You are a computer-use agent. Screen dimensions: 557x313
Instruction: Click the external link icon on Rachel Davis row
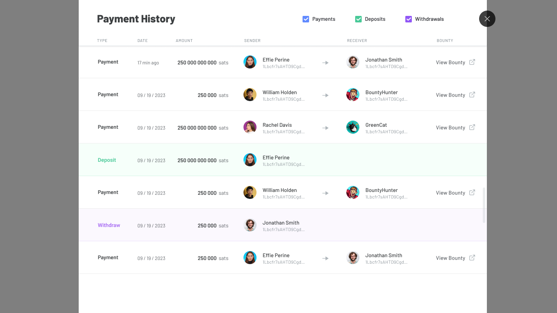(472, 127)
